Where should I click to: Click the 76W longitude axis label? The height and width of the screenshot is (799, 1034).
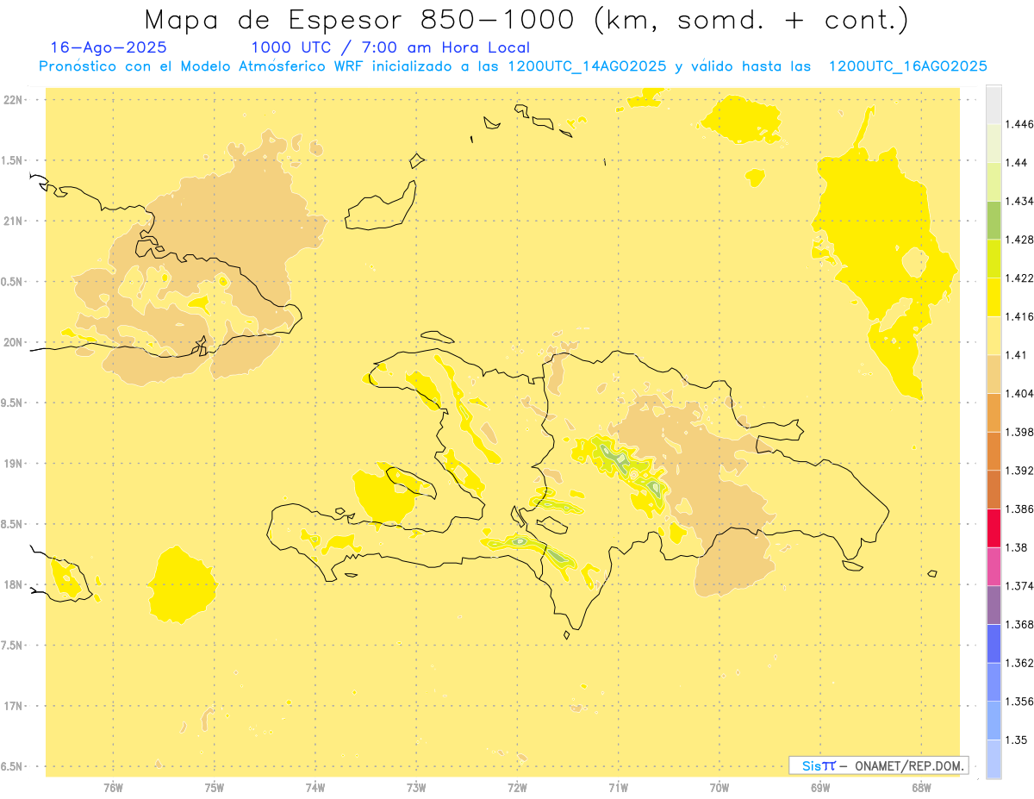point(113,788)
